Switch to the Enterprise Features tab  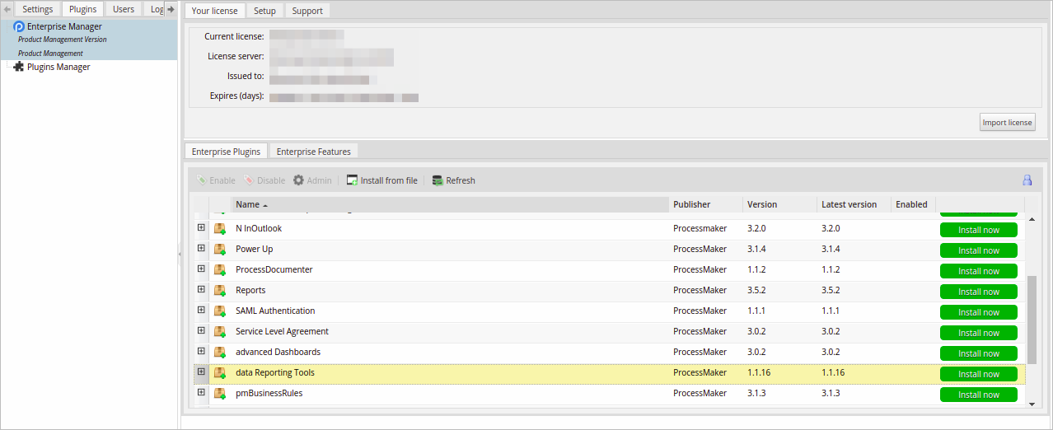point(313,152)
